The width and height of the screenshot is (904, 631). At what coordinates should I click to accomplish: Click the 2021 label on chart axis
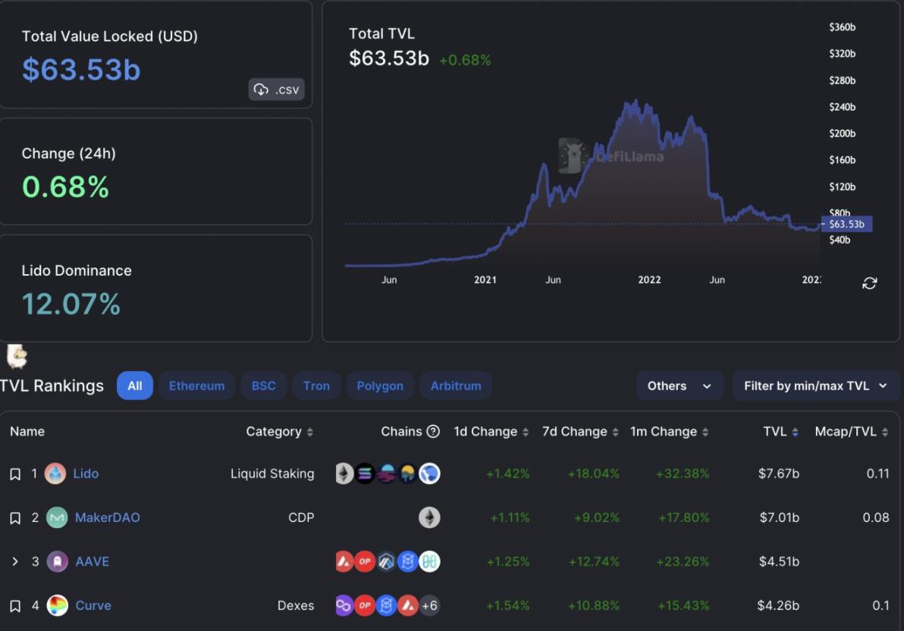pyautogui.click(x=485, y=280)
